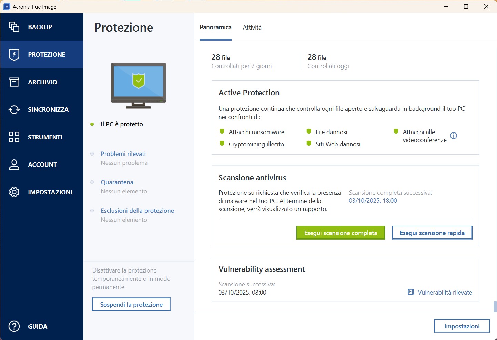The image size is (497, 340).
Task: Start Esegui scansione rapida
Action: coord(432,233)
